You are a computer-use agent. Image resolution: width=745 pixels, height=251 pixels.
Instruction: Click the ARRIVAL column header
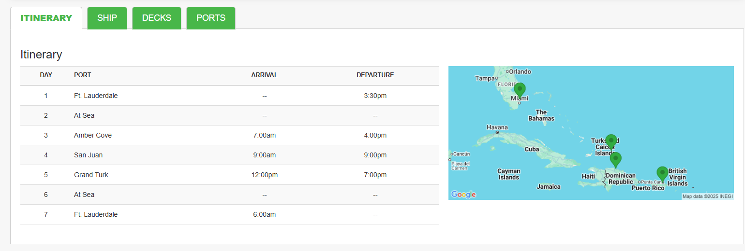(x=264, y=75)
